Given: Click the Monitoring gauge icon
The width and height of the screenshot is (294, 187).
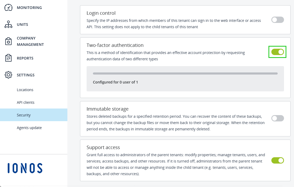Looking at the screenshot, I should [x=8, y=8].
